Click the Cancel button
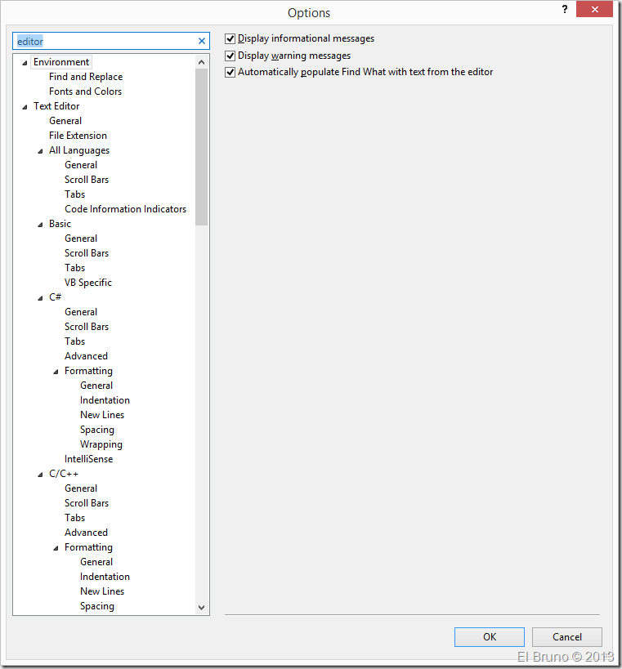Viewport: 622px width, 669px height. click(566, 637)
